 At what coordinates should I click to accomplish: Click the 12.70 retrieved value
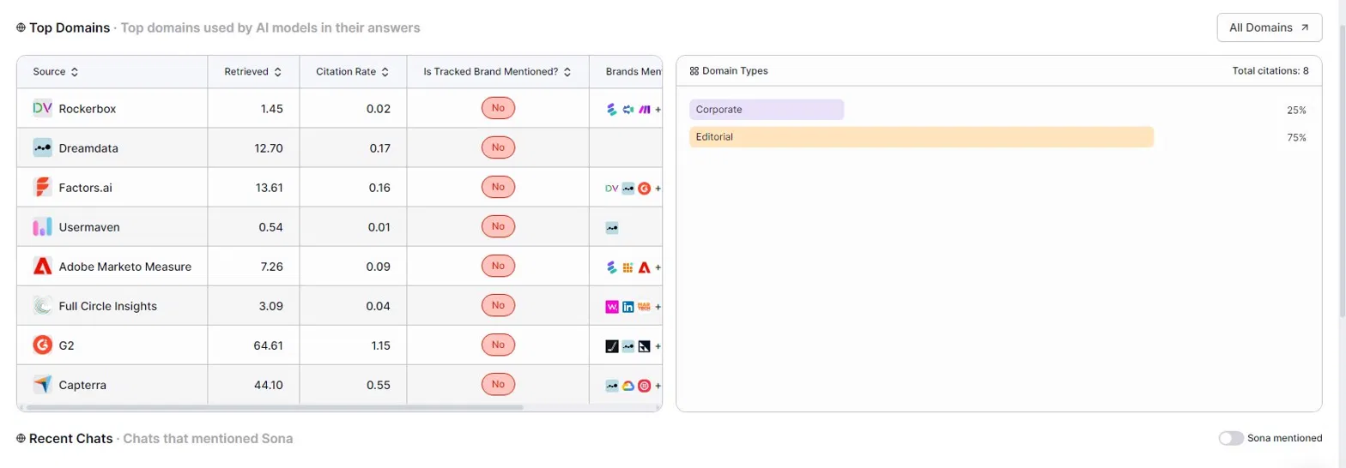[269, 148]
